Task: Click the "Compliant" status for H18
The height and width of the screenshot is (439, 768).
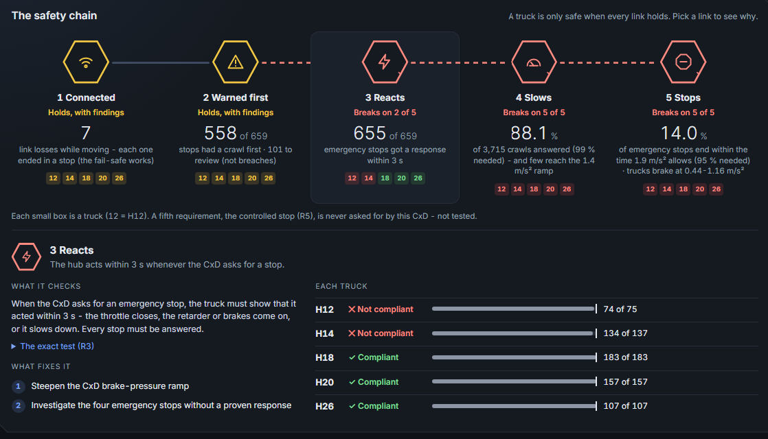Action: [x=374, y=357]
